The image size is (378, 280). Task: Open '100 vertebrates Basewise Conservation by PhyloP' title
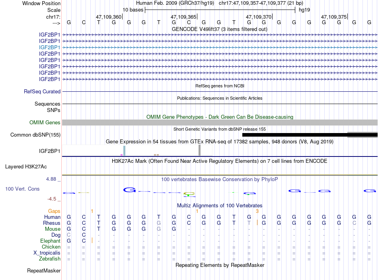pyautogui.click(x=219, y=179)
